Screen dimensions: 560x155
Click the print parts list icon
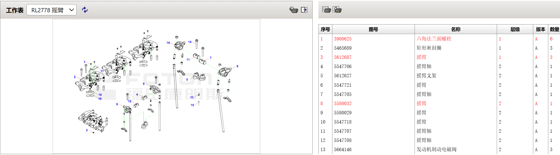pos(326,10)
